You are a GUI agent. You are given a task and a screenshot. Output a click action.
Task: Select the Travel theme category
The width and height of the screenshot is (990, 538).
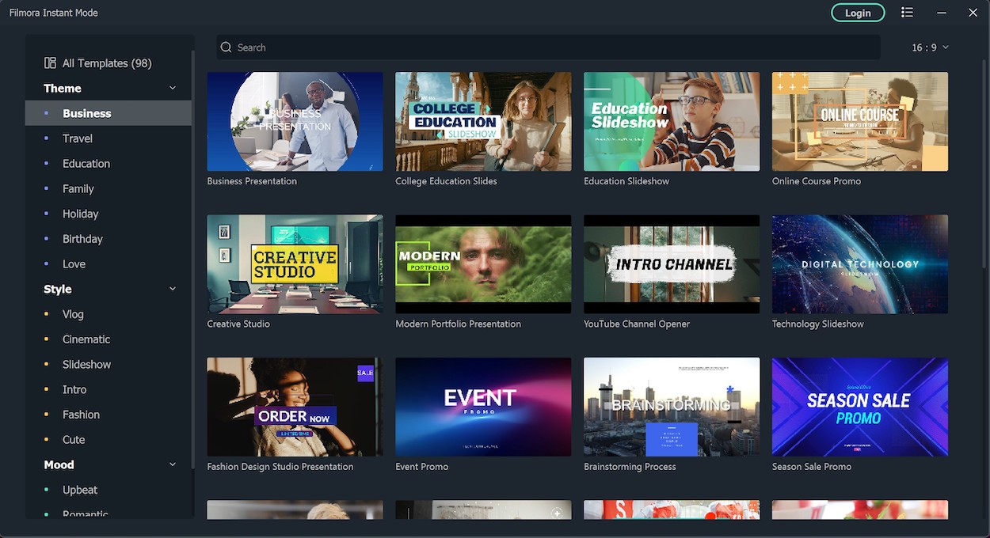tap(78, 138)
